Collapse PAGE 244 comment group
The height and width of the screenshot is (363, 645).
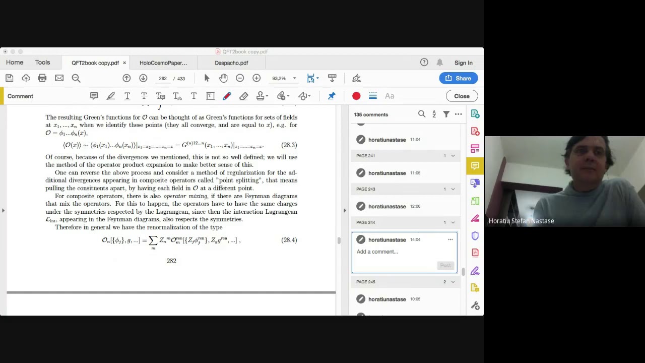(453, 222)
